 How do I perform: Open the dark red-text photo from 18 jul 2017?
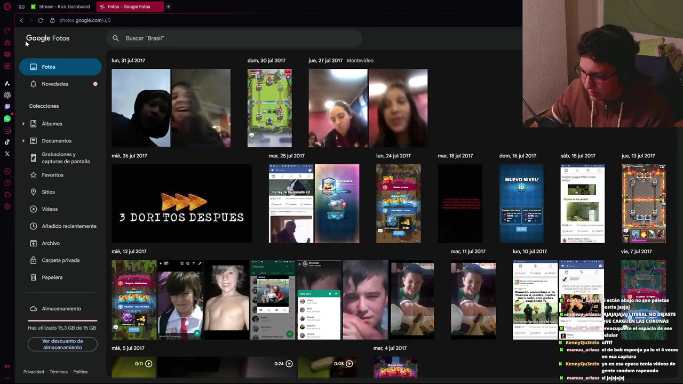(x=460, y=204)
